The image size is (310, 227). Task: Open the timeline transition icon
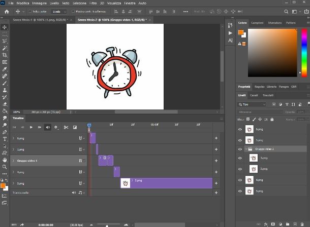coord(75,127)
